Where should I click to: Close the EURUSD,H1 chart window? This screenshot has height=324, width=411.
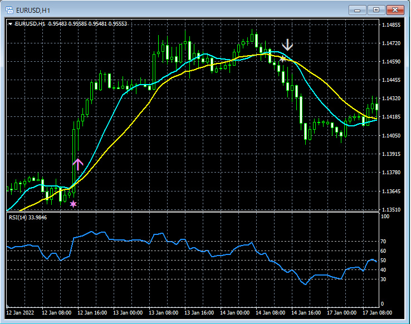[395, 10]
